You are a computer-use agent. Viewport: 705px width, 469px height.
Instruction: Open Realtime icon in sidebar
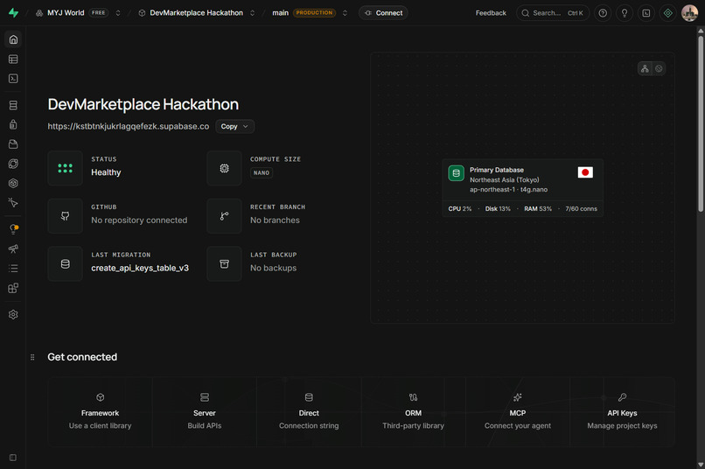(13, 183)
